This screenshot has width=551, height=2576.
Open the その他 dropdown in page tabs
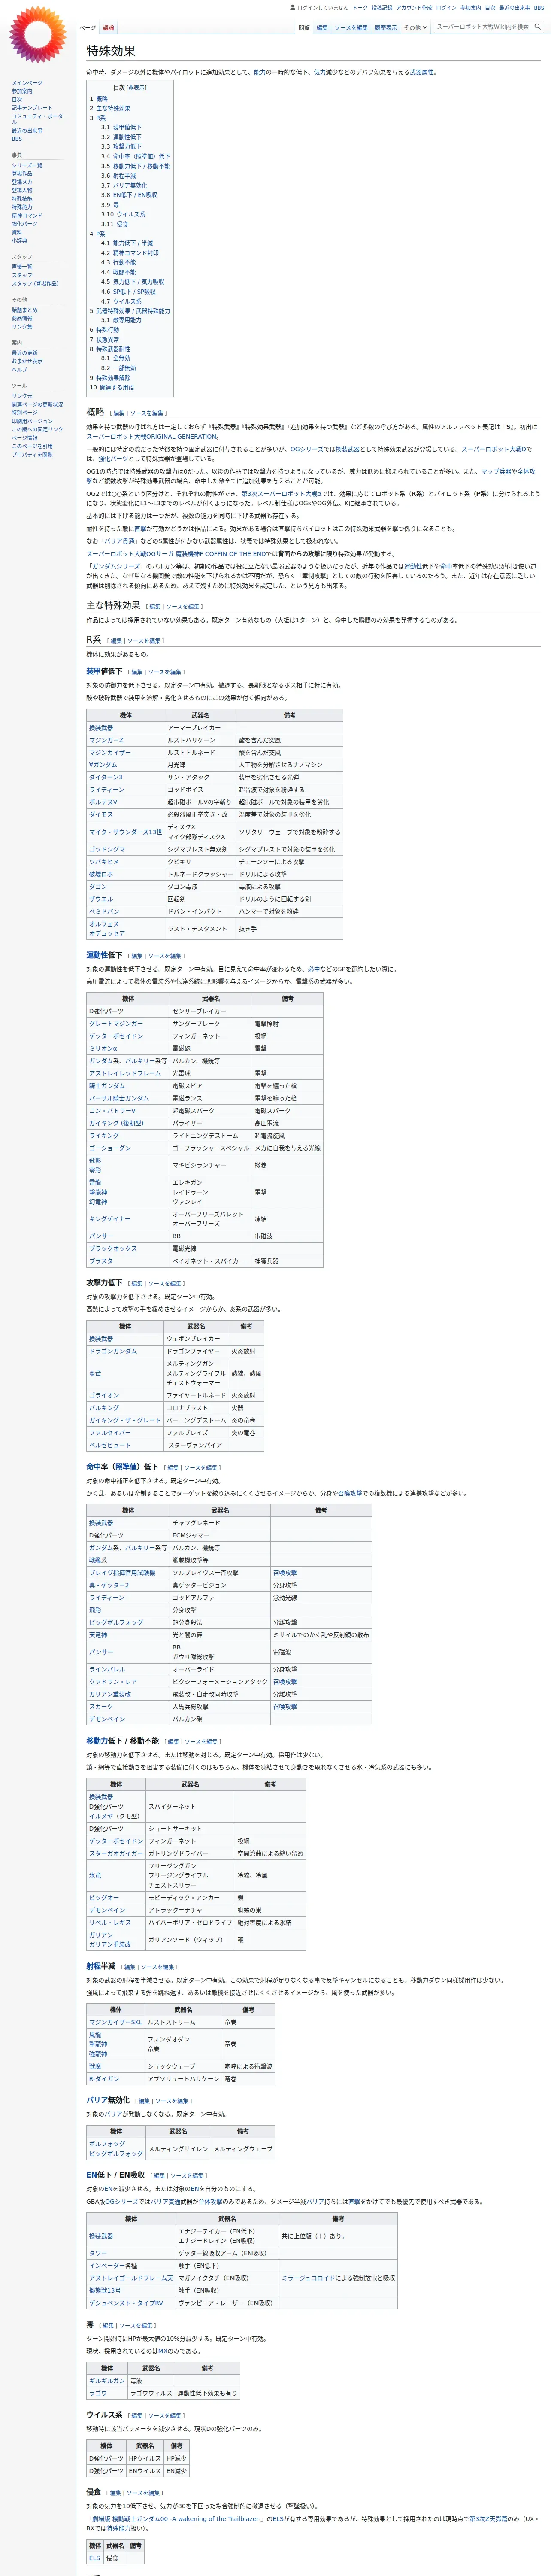(415, 28)
